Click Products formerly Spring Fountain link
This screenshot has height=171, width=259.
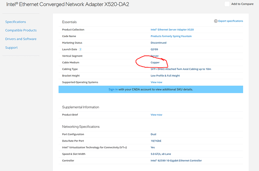(x=171, y=36)
